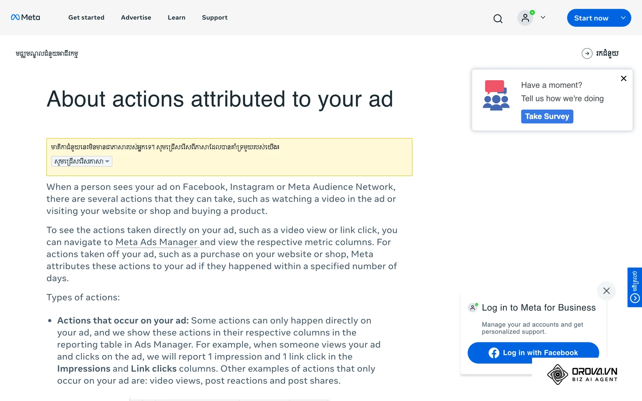Open the search magnifier icon
Image resolution: width=642 pixels, height=401 pixels.
point(498,18)
